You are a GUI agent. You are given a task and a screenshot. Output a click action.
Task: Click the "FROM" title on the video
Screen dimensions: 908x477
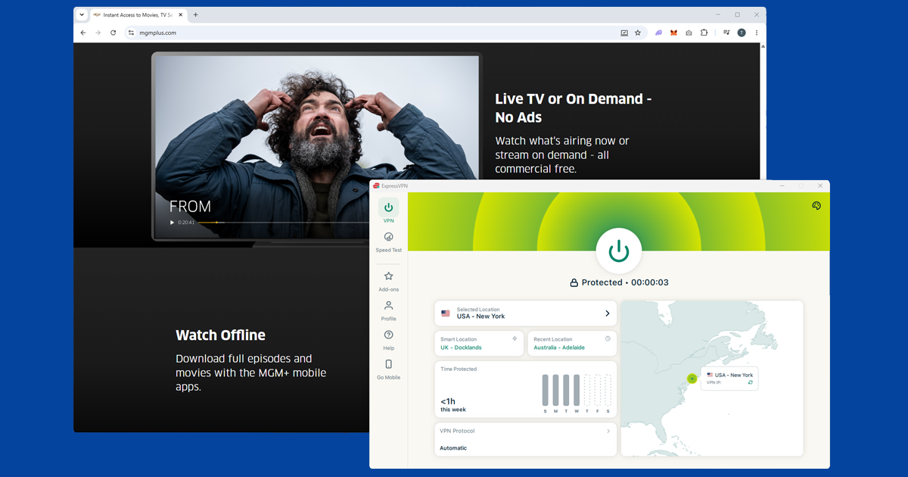click(x=190, y=206)
